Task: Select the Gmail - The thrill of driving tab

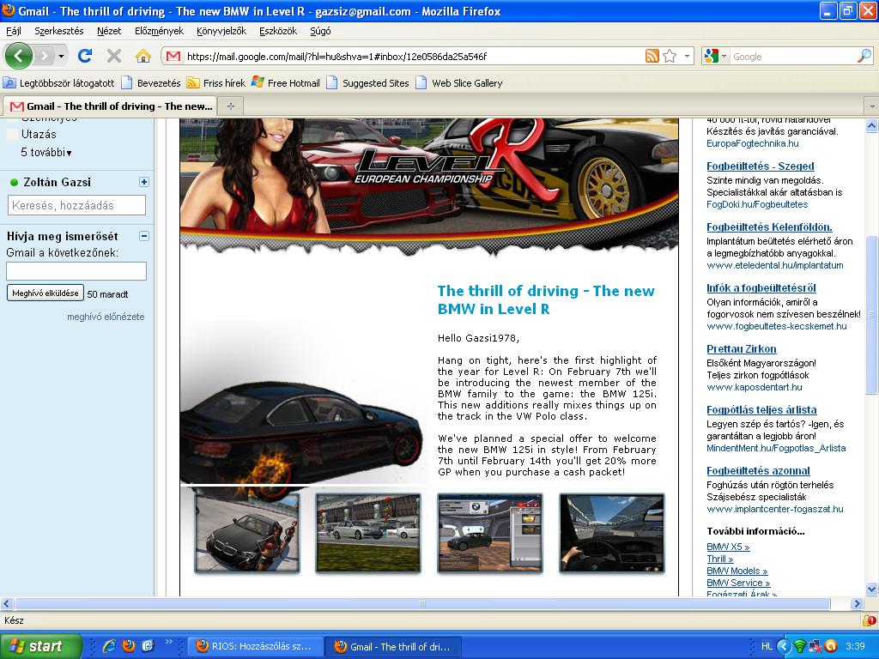Action: 111,106
